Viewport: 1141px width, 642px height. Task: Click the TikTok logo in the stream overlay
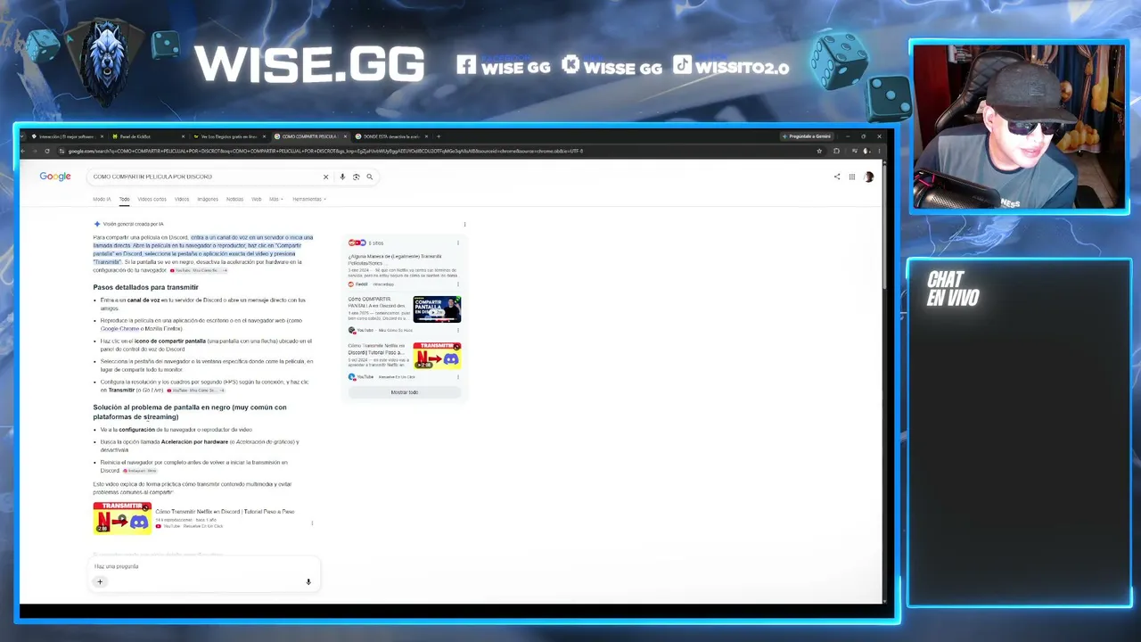pos(682,65)
